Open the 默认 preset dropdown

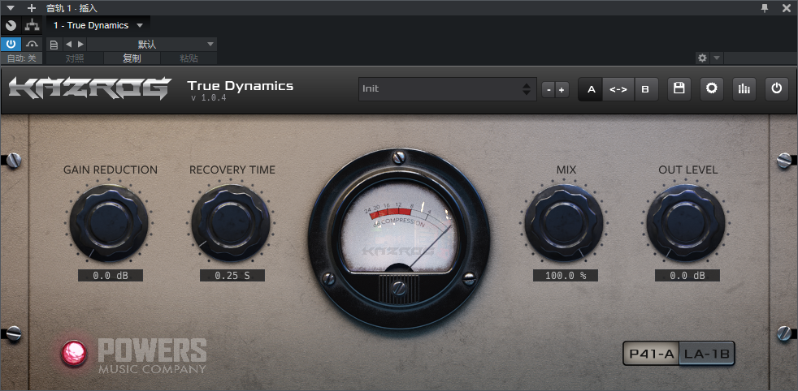152,44
